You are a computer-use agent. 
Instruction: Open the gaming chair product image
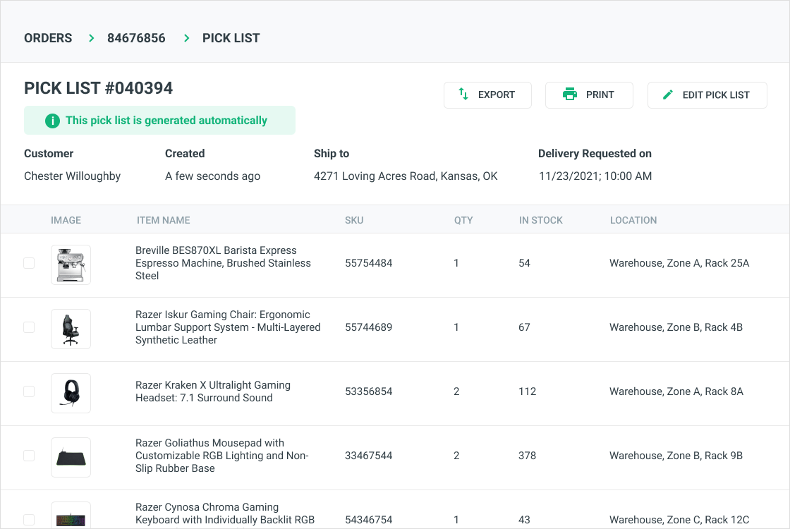[x=71, y=329]
